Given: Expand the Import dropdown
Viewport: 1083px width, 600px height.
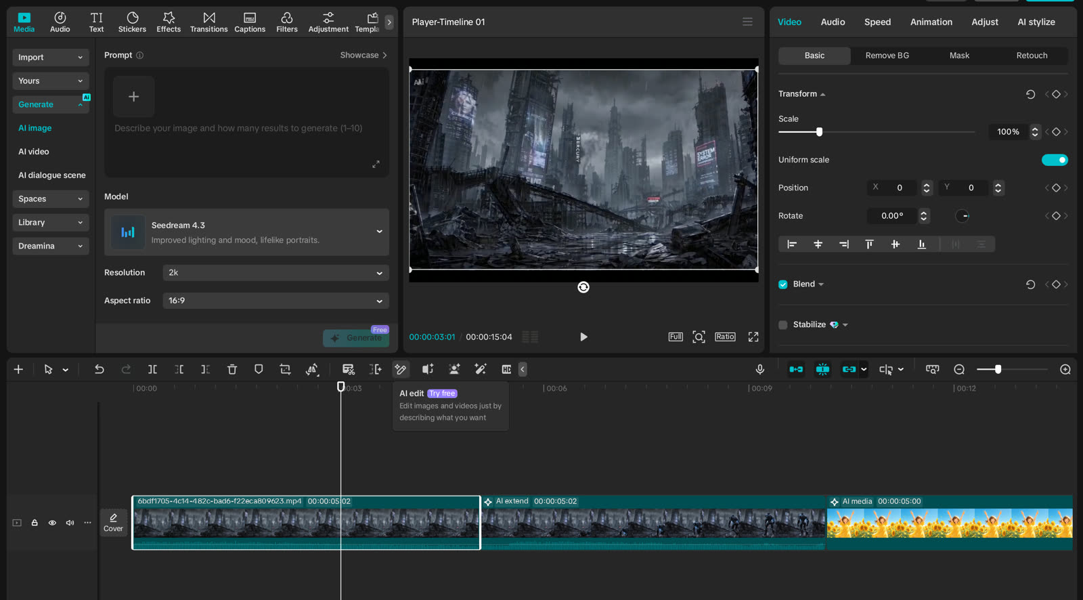Looking at the screenshot, I should (51, 58).
